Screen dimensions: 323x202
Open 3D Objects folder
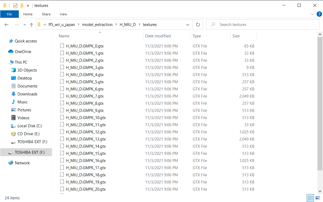point(24,70)
